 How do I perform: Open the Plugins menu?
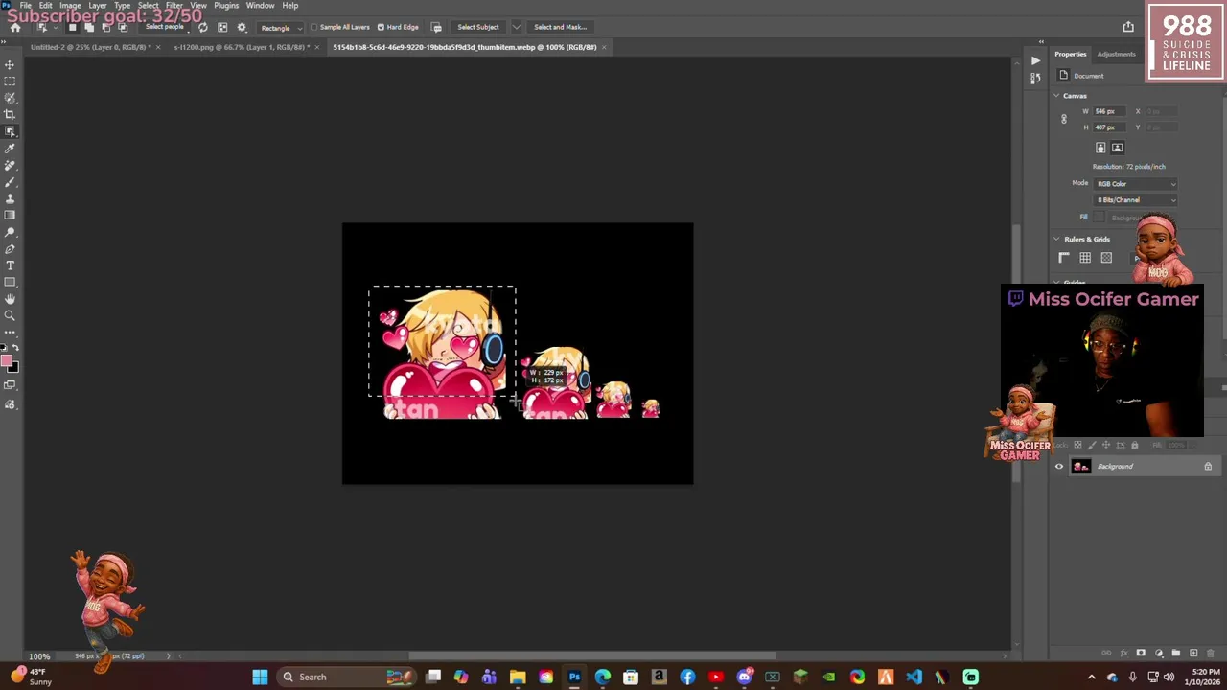pyautogui.click(x=226, y=6)
